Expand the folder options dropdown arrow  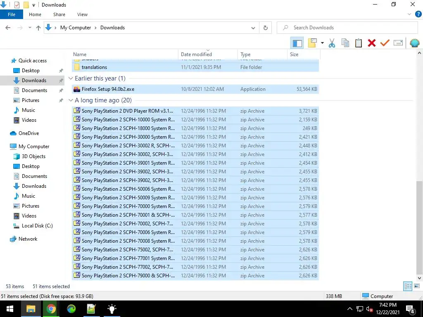coord(322,43)
